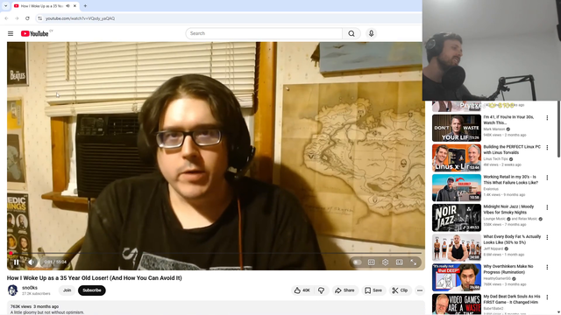Image resolution: width=561 pixels, height=315 pixels.
Task: Click the video title text
Action: [95, 278]
